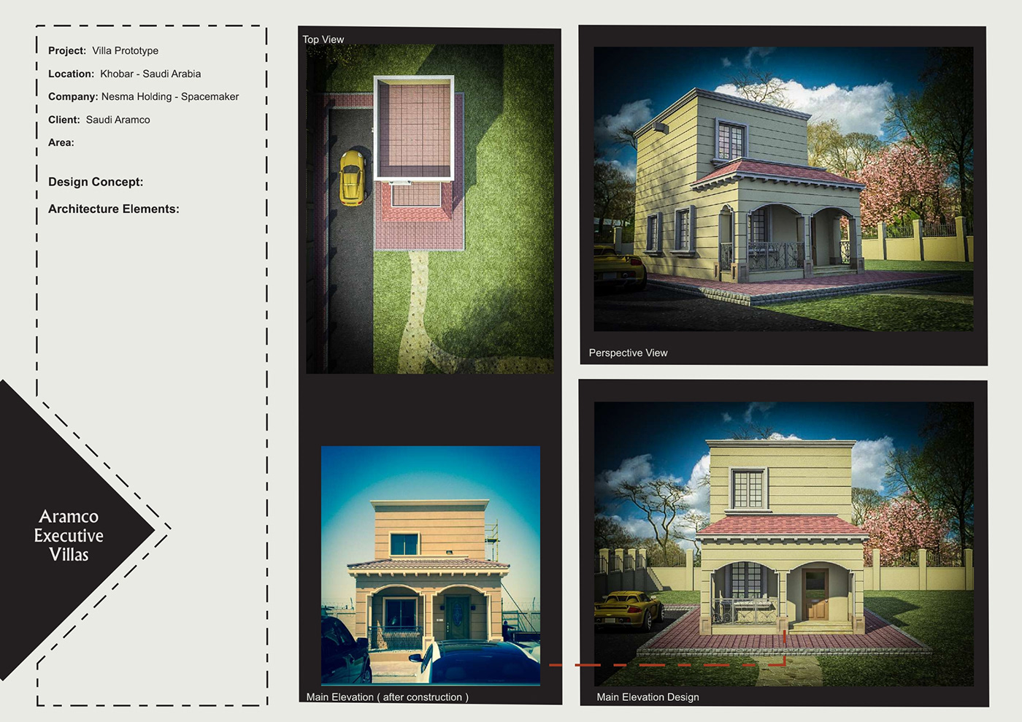Click the Top View site plan image
This screenshot has height=722, width=1022.
coord(429,204)
